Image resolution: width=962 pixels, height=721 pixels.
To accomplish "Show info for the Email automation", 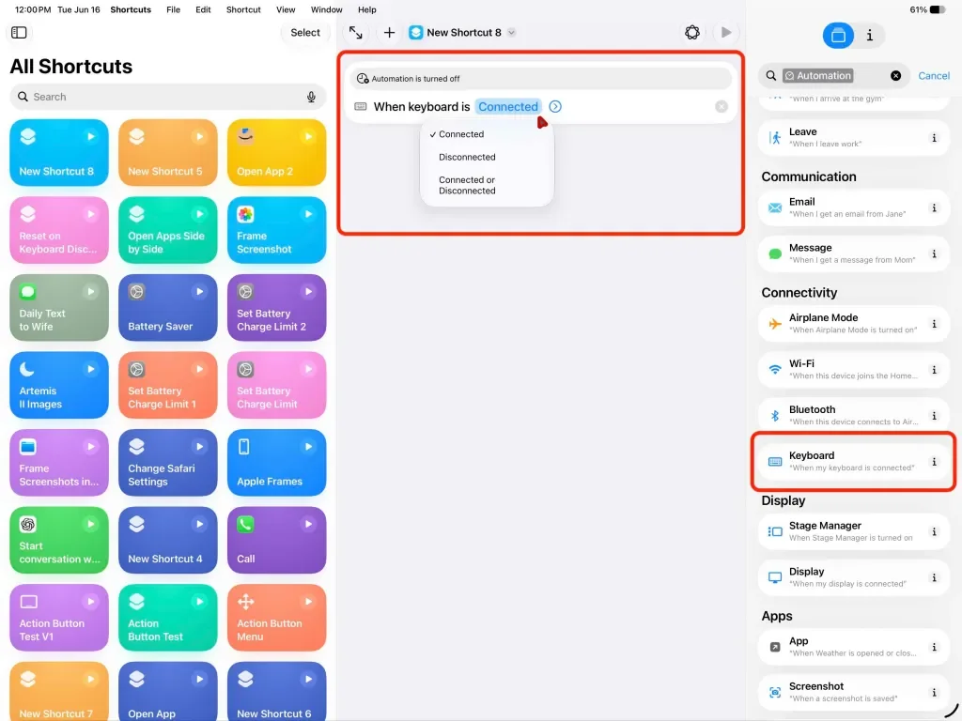I will coord(934,207).
